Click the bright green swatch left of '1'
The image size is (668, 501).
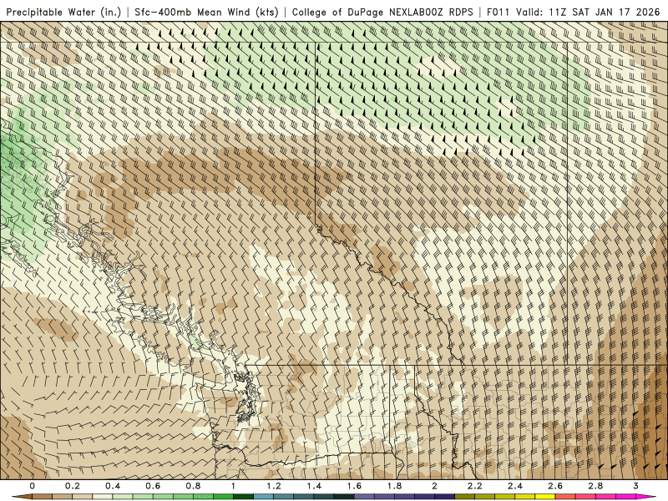coord(223,497)
